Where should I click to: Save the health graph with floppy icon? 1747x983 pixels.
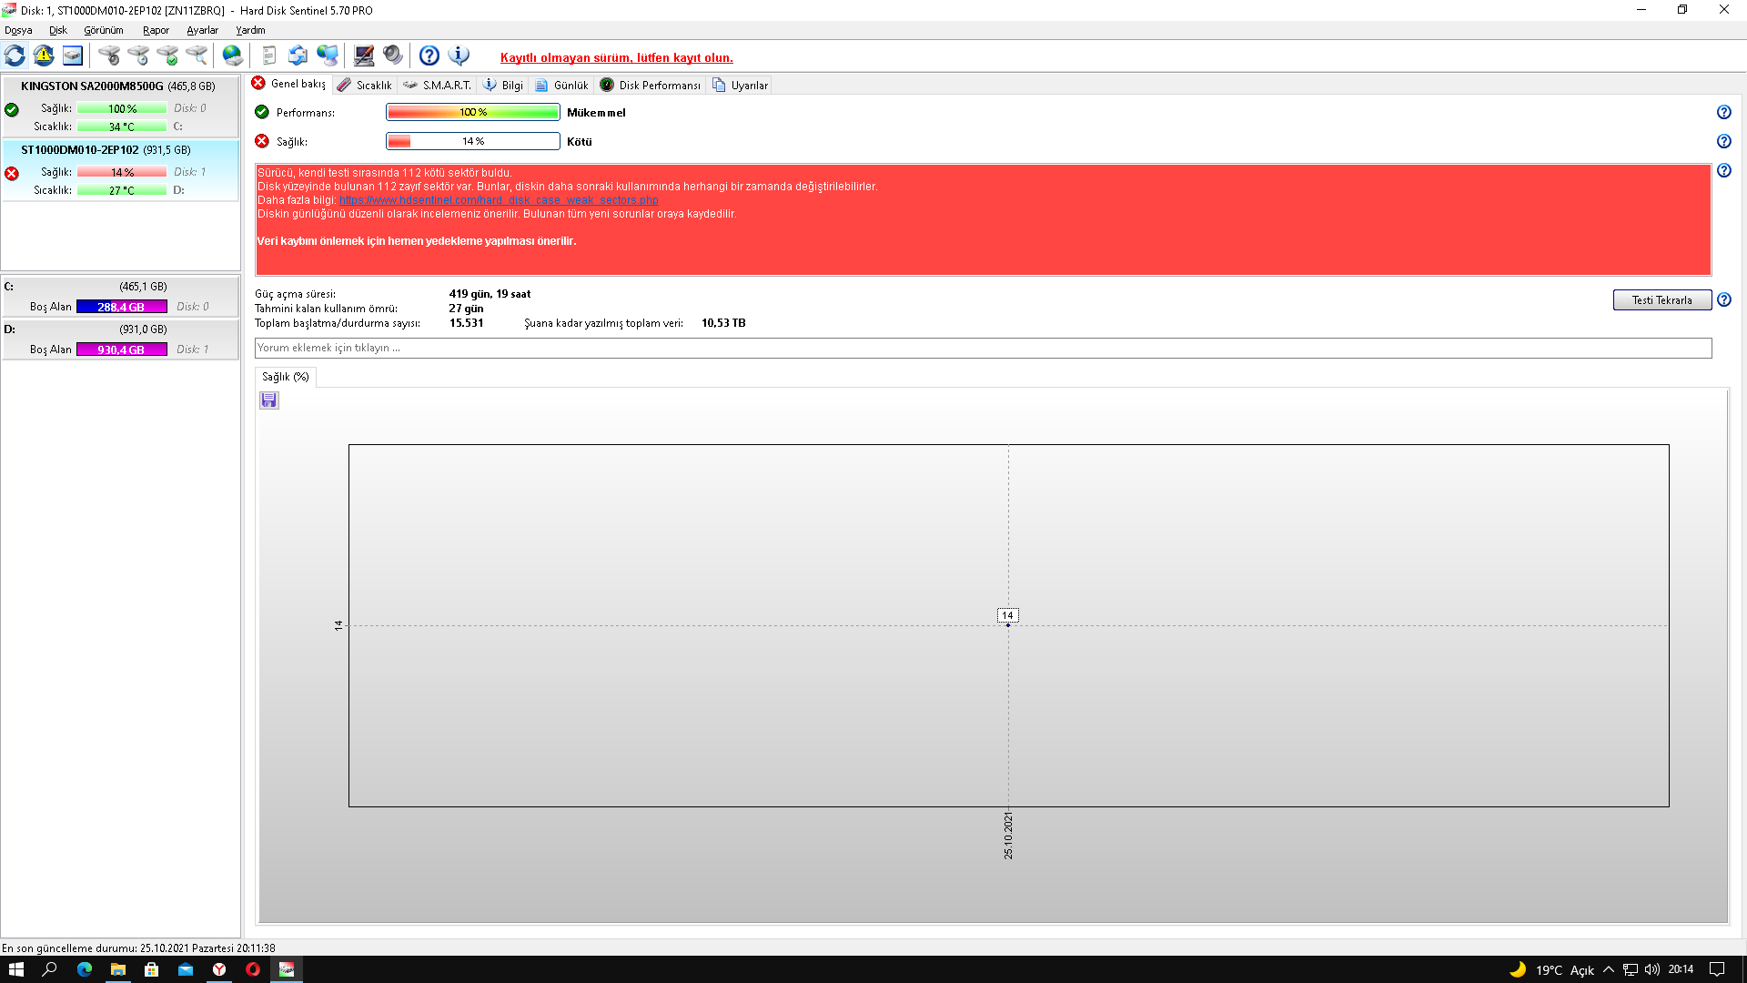(268, 400)
